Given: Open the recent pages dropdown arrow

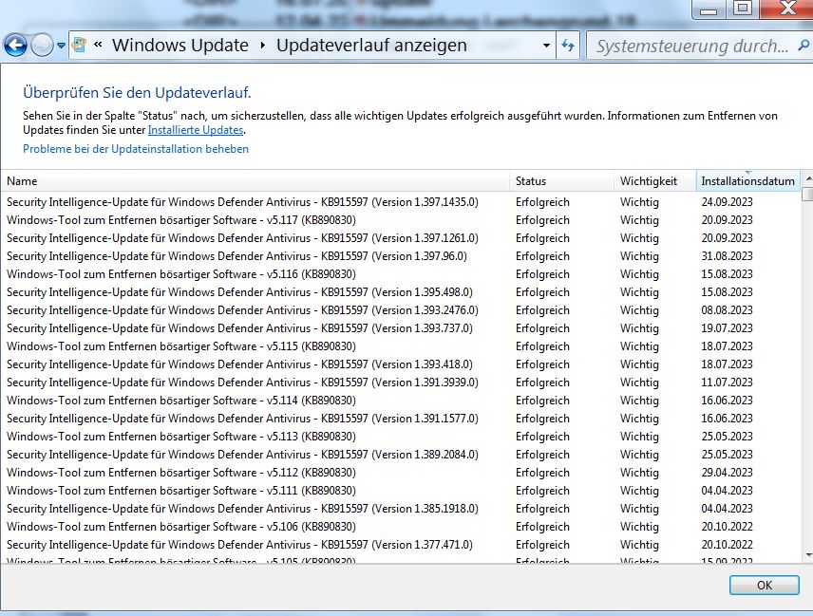Looking at the screenshot, I should pyautogui.click(x=61, y=46).
